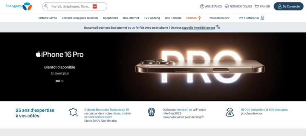Viewport: 306px width, 136px height.
Task: Click the Se Connecter button
Action: pyautogui.click(x=288, y=7)
